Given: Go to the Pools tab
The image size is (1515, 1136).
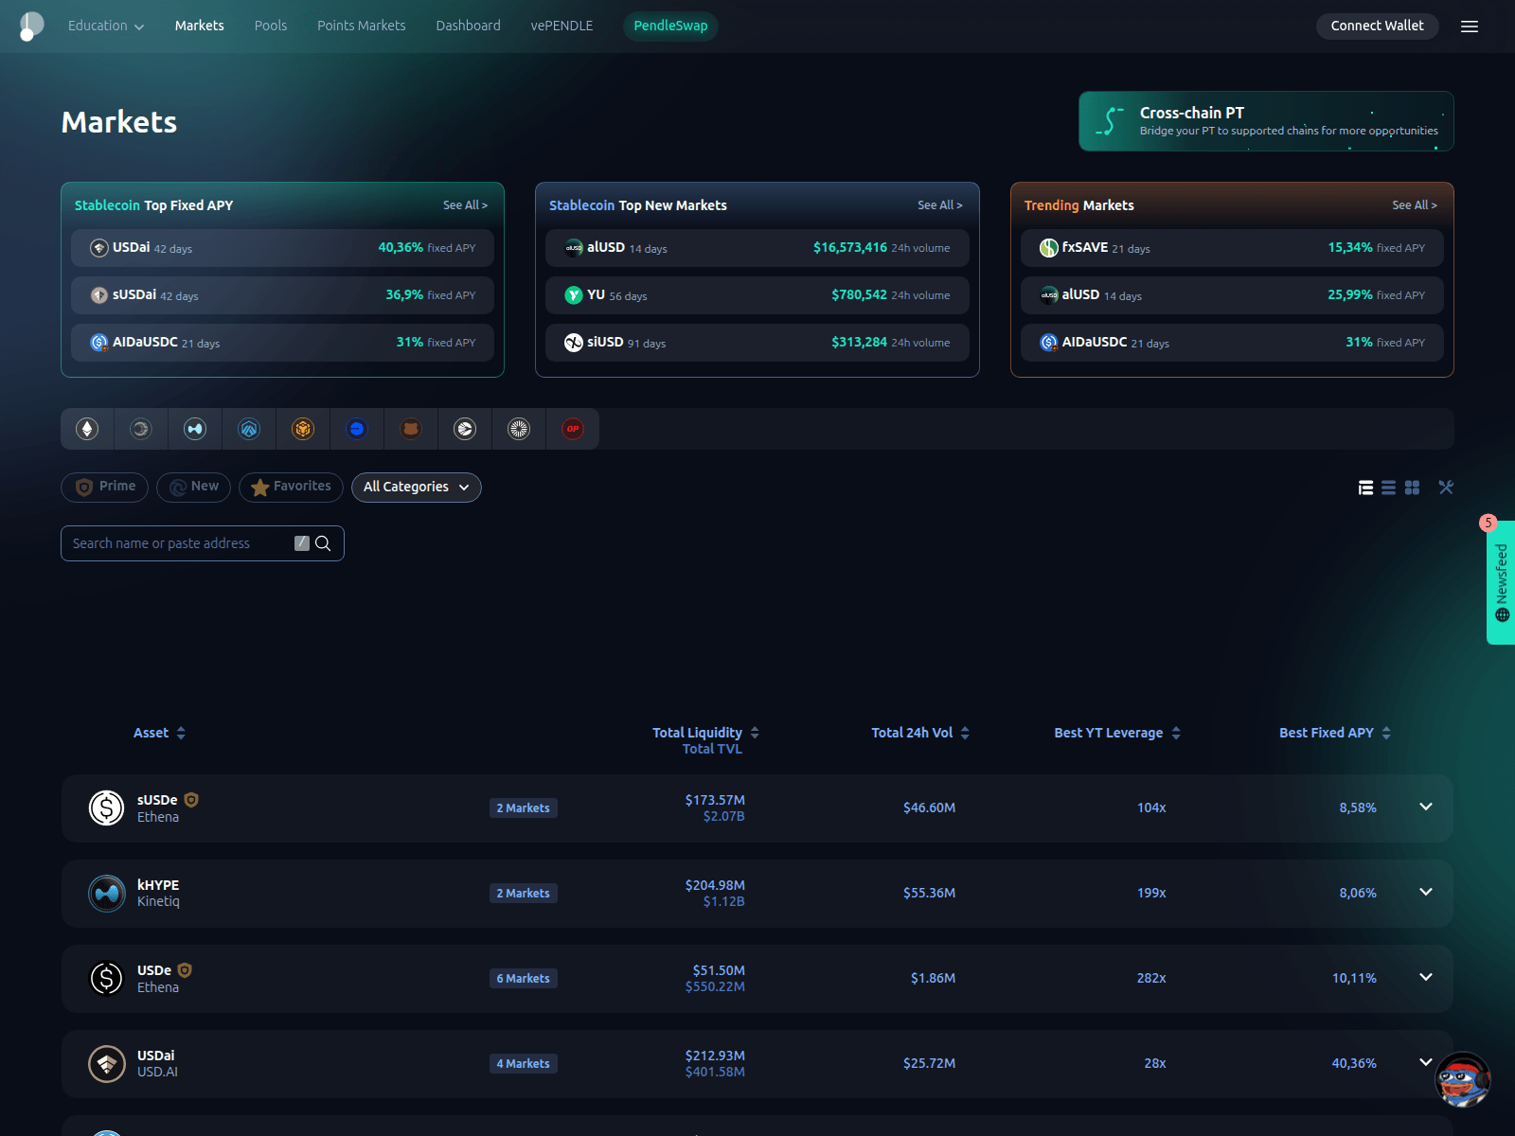Looking at the screenshot, I should (271, 26).
